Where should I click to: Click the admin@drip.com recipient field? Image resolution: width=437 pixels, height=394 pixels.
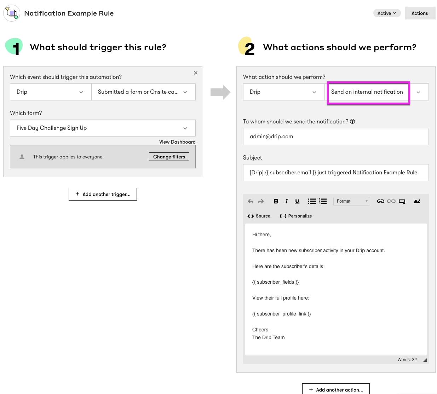(x=336, y=137)
